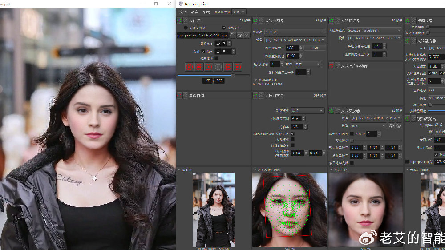Click the eye icon beside video file path
The height and width of the screenshot is (250, 445).
(x=239, y=35)
